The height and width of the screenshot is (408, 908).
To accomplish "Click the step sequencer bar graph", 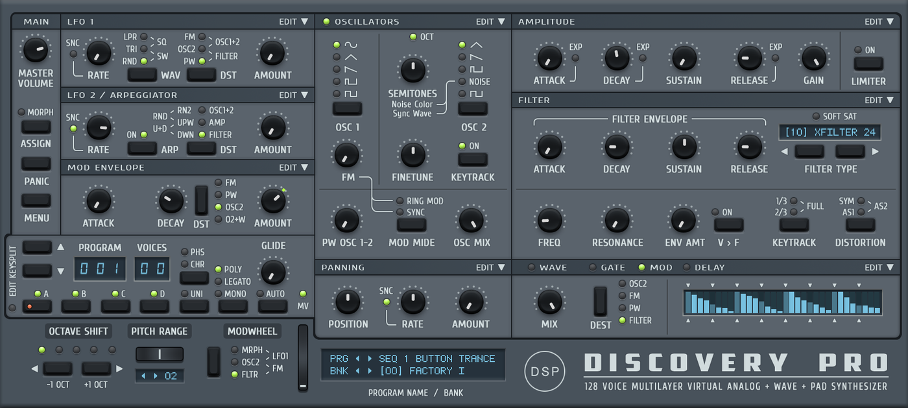I will pos(783,302).
